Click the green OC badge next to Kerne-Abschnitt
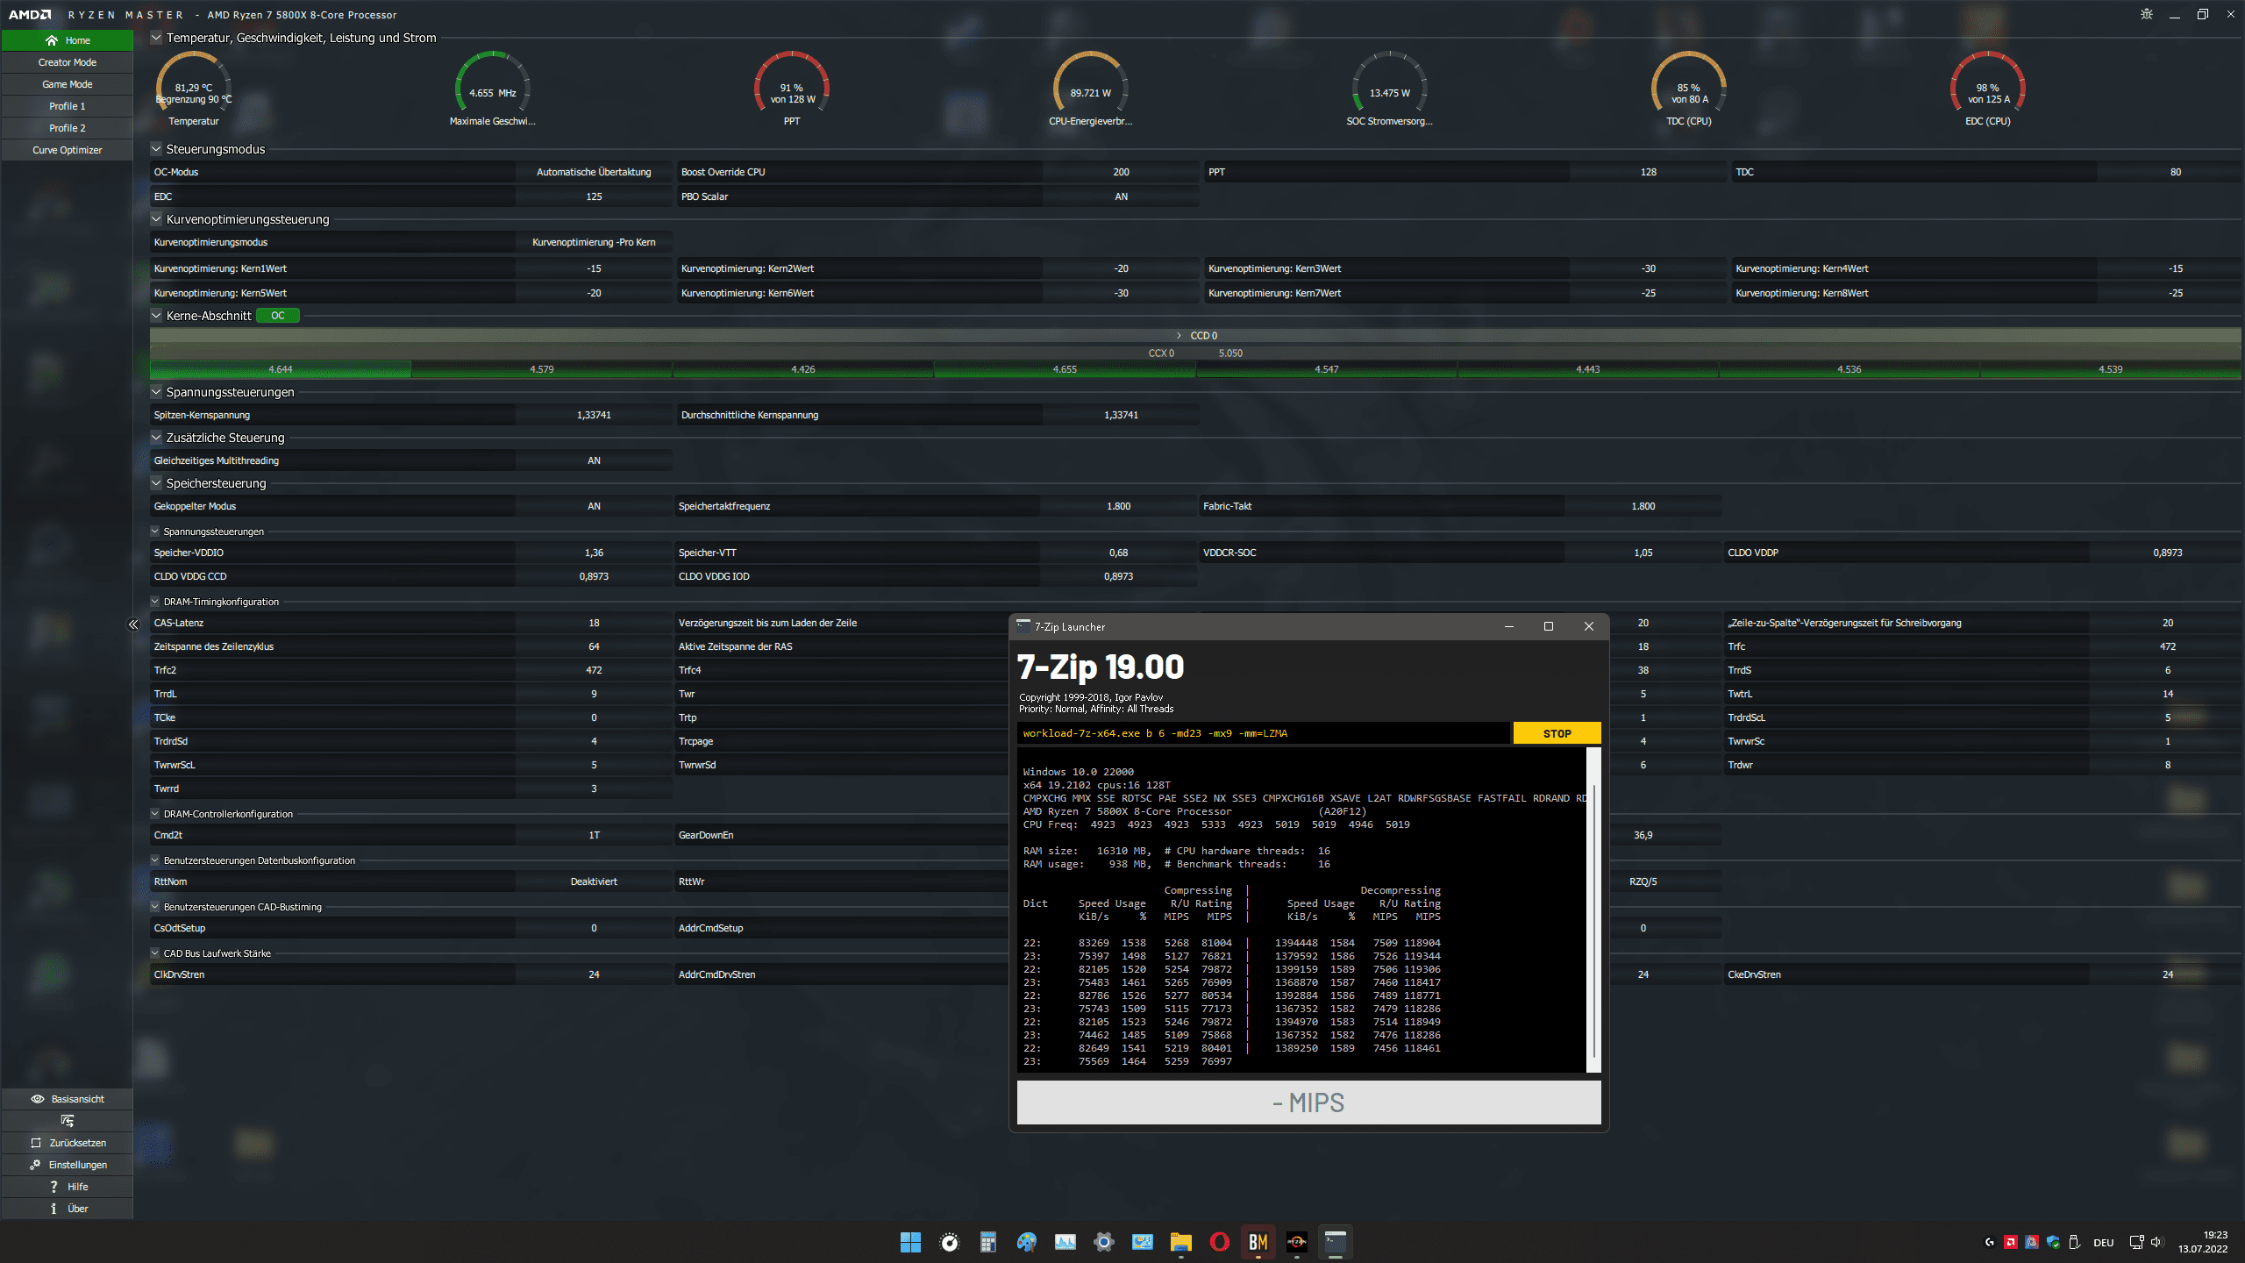The image size is (2245, 1263). point(277,316)
